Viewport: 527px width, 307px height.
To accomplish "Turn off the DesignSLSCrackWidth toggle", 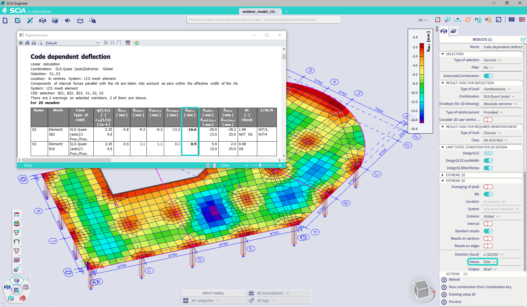I will 488,160.
